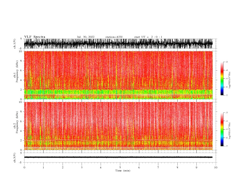The image size is (243, 188).
Task: Click the "station=ATH" header label
Action: (114, 37)
